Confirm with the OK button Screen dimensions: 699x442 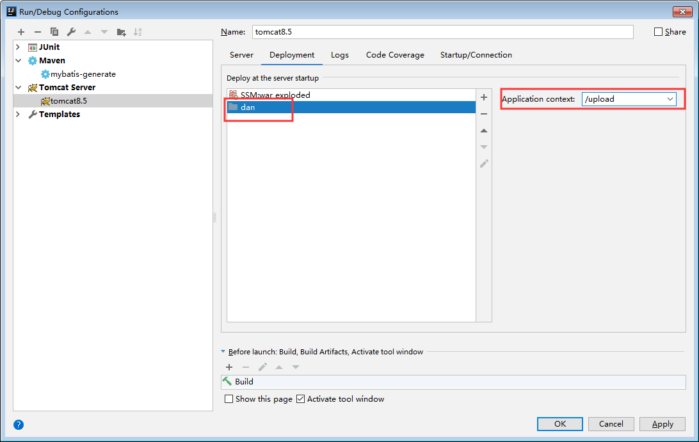[560, 424]
